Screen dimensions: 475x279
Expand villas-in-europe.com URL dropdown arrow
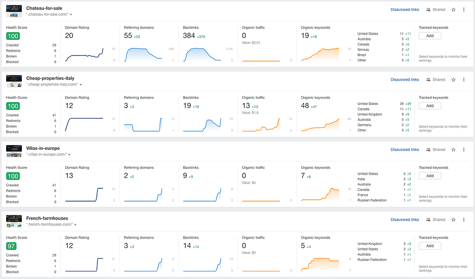point(69,155)
